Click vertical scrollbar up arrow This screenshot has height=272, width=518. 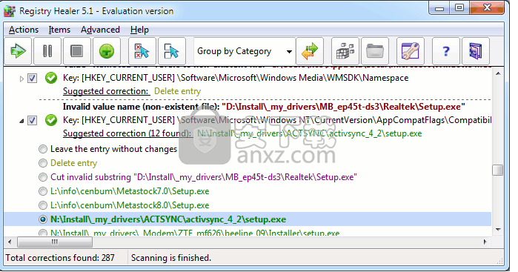(x=498, y=73)
